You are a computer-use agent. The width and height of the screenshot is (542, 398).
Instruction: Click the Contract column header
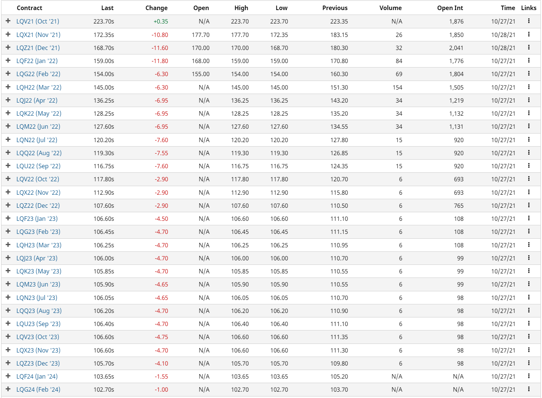(x=30, y=8)
